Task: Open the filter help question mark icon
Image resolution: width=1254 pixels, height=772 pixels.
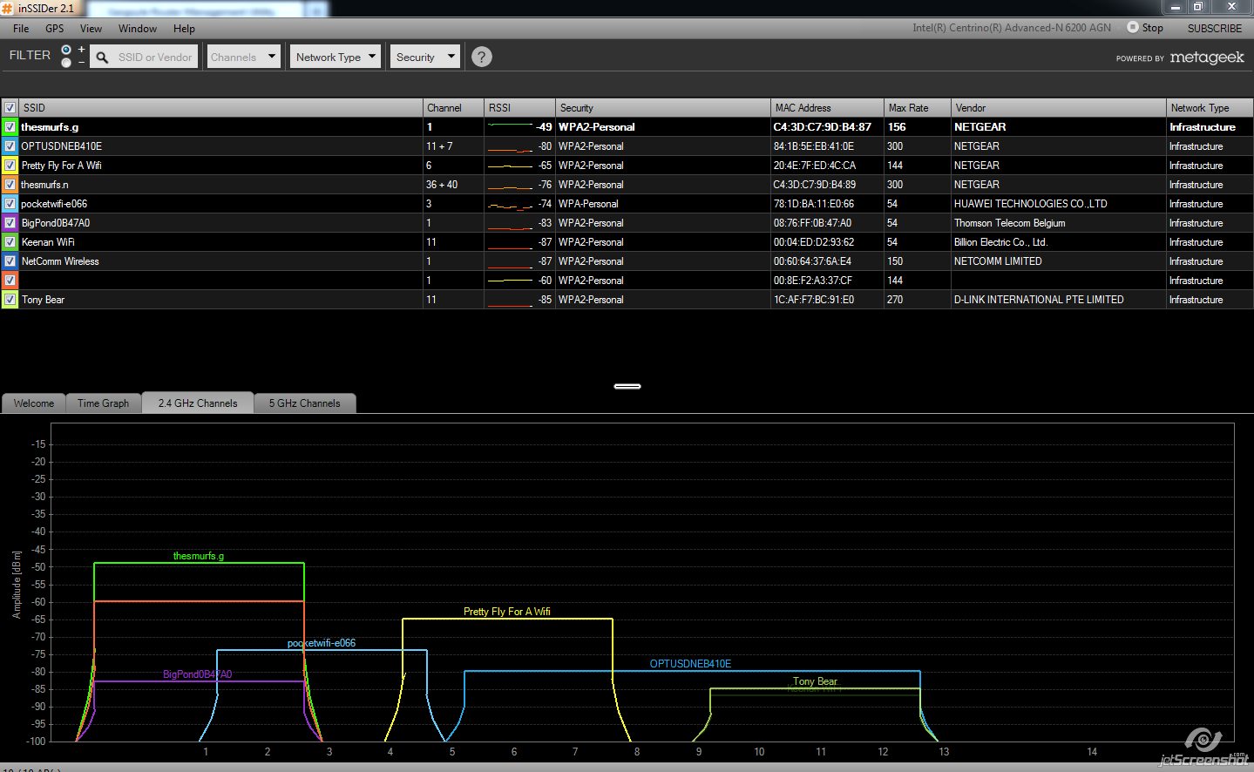Action: coord(481,57)
